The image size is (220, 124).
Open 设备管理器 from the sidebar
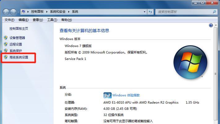(x=17, y=38)
